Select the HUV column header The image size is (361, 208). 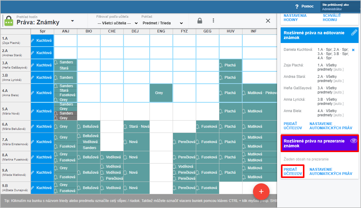(230, 31)
